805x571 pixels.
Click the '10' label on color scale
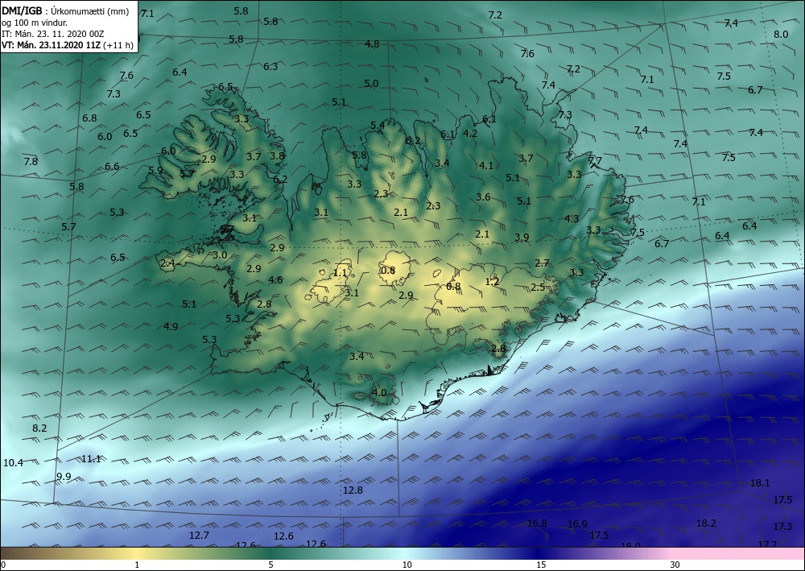(x=407, y=565)
